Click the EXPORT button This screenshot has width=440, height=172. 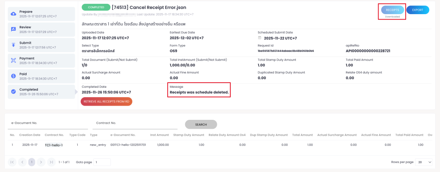pyautogui.click(x=418, y=10)
